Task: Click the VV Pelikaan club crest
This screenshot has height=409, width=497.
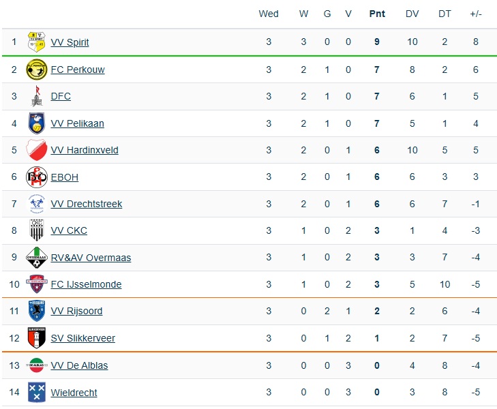Action: [36, 123]
